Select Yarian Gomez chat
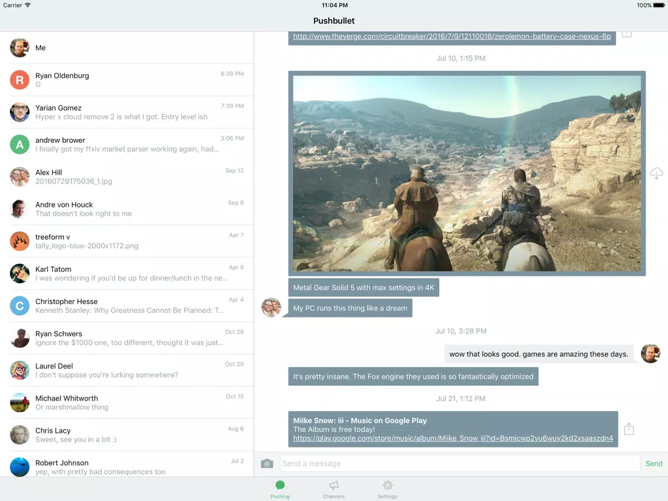 click(127, 112)
